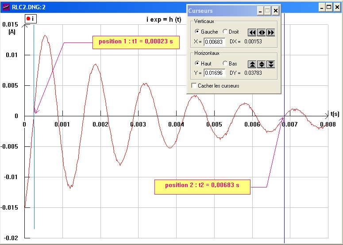Click the center vertical cursors button

[x=262, y=32]
